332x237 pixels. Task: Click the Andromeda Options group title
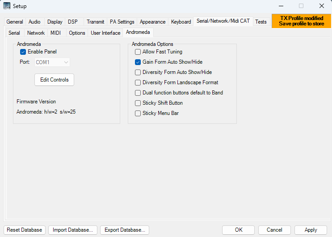(x=152, y=44)
